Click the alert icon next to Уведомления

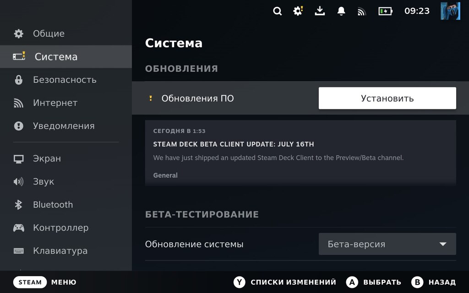pos(18,126)
